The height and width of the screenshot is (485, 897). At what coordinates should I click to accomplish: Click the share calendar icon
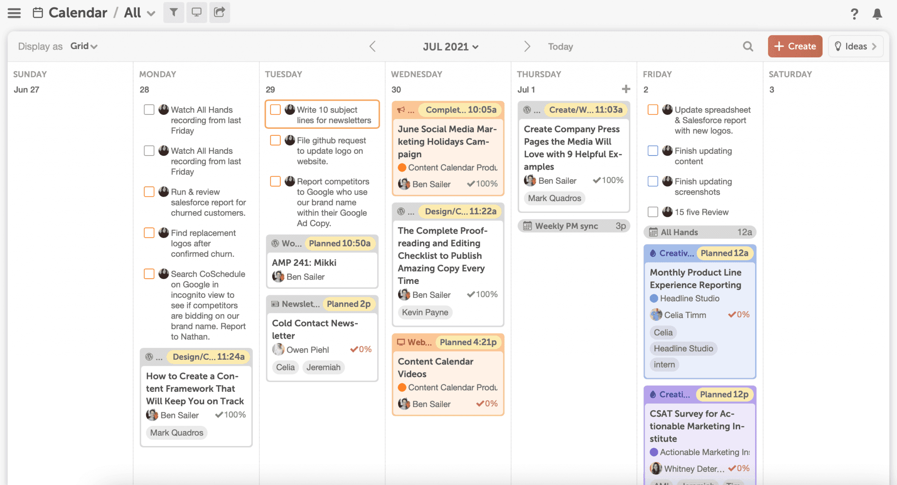click(x=219, y=12)
